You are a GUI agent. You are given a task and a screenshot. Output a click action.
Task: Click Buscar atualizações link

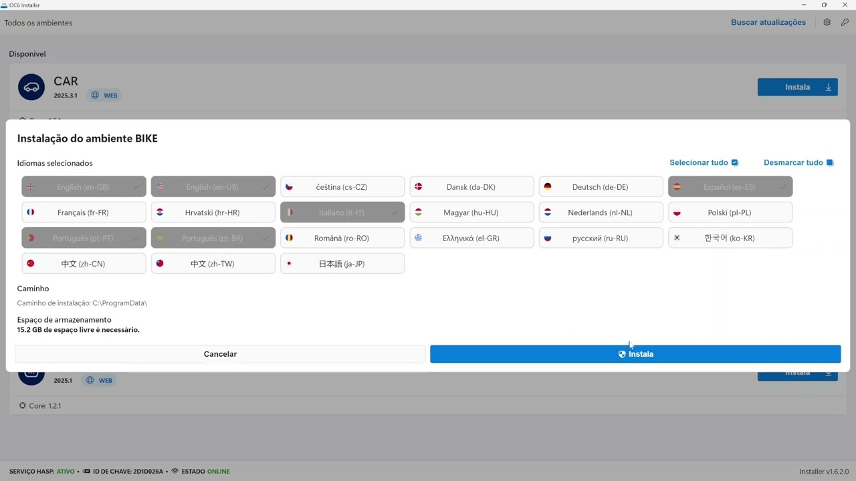pos(768,22)
